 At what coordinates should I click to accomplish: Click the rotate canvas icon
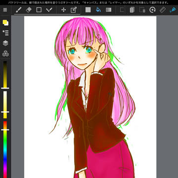pos(152,10)
